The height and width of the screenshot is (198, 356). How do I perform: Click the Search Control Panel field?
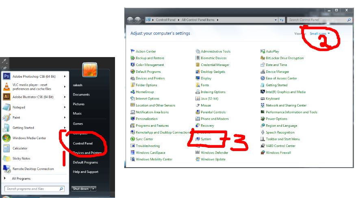point(317,20)
